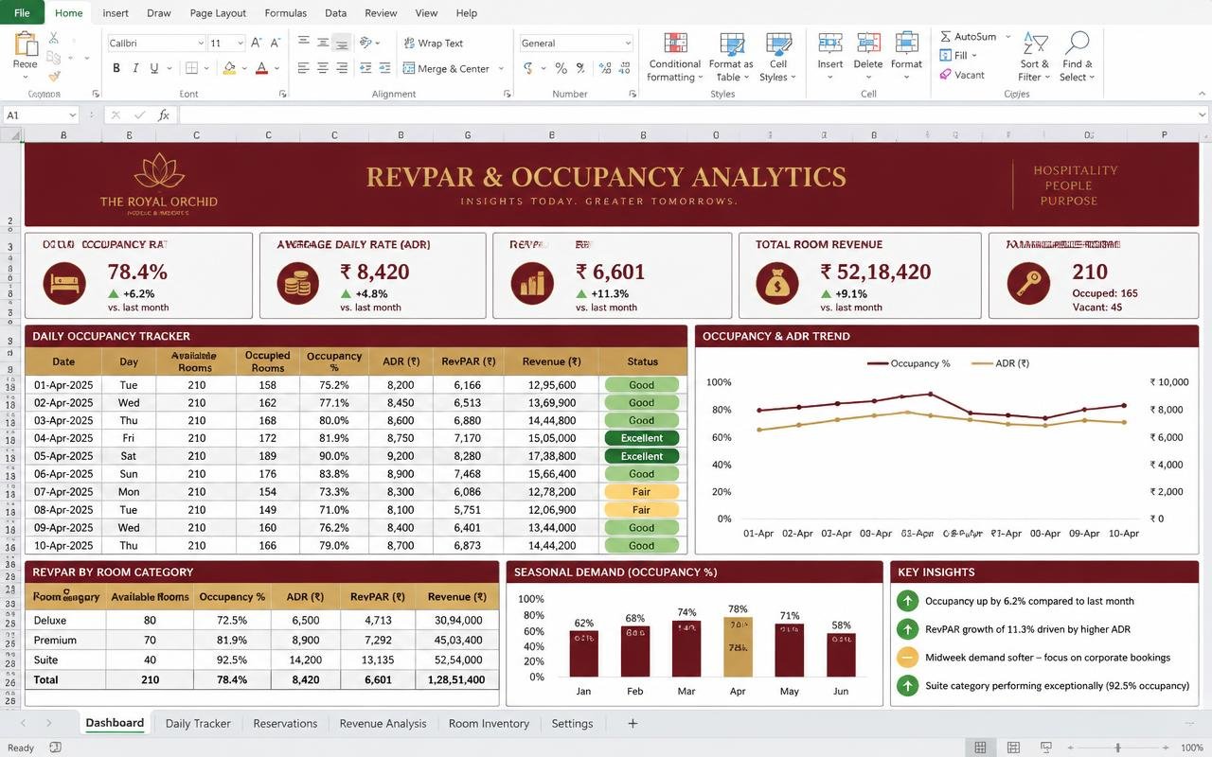Open the font size dropdown
This screenshot has width=1212, height=757.
click(241, 43)
